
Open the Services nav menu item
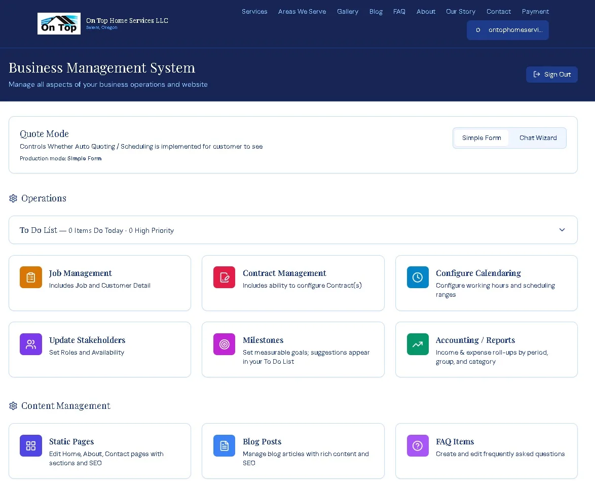[254, 11]
